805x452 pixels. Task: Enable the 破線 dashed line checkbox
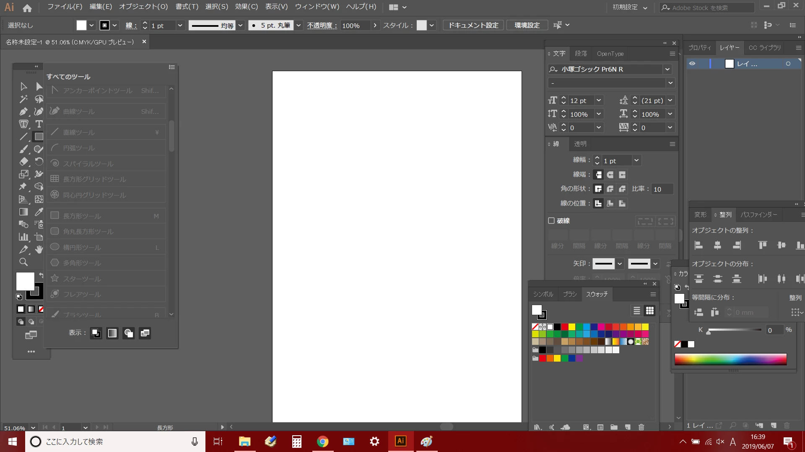[x=551, y=221]
